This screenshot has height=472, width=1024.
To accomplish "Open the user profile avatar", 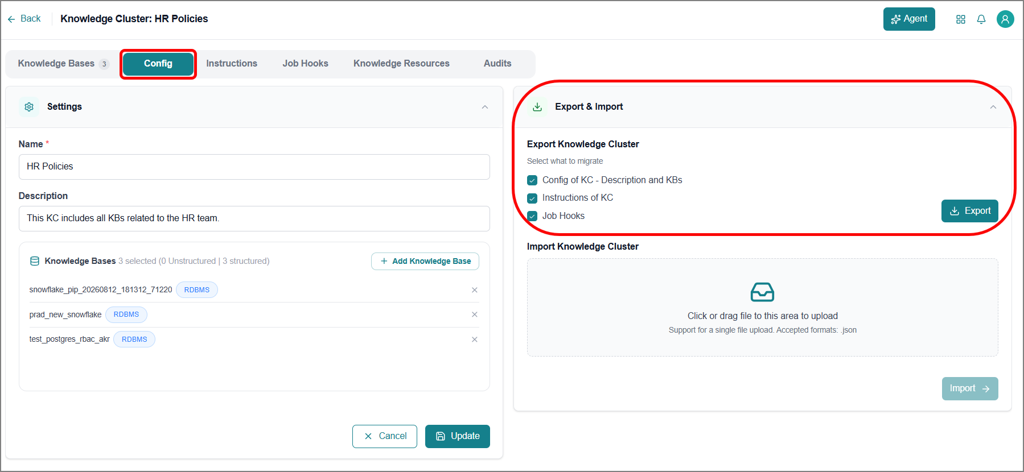I will click(x=1005, y=19).
